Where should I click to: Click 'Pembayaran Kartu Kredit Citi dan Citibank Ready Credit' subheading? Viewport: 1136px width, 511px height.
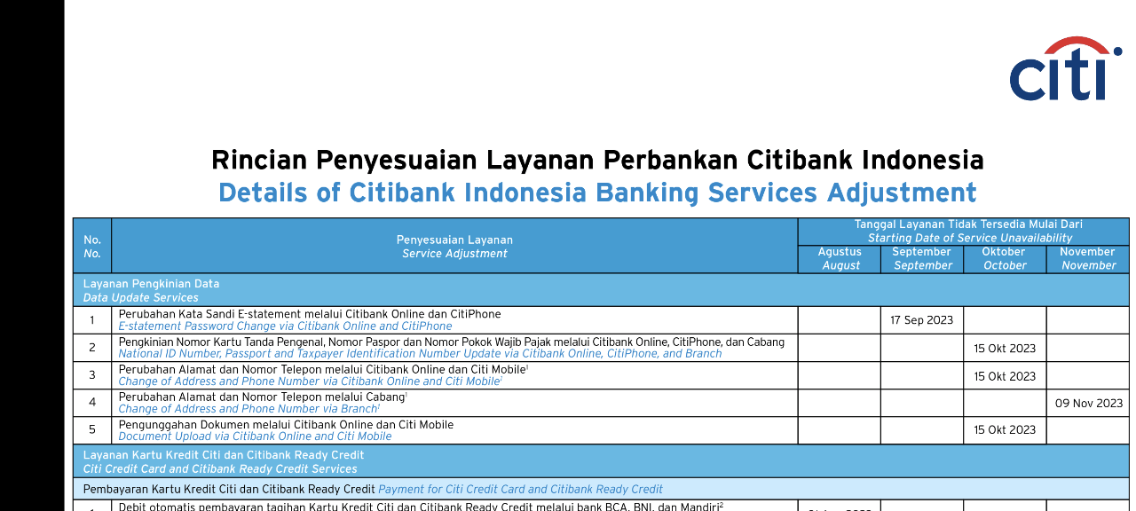(229, 489)
